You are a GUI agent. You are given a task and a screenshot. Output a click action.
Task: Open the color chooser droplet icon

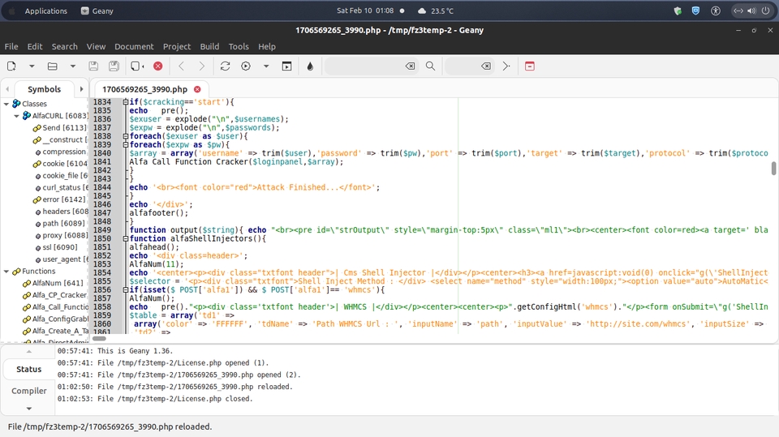[310, 66]
